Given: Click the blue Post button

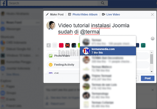Looking at the screenshot, I should (148, 78).
